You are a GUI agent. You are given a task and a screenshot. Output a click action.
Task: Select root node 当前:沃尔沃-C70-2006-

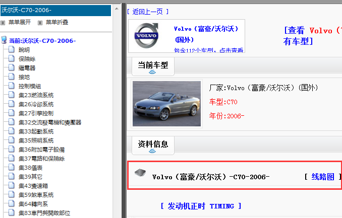(x=42, y=41)
